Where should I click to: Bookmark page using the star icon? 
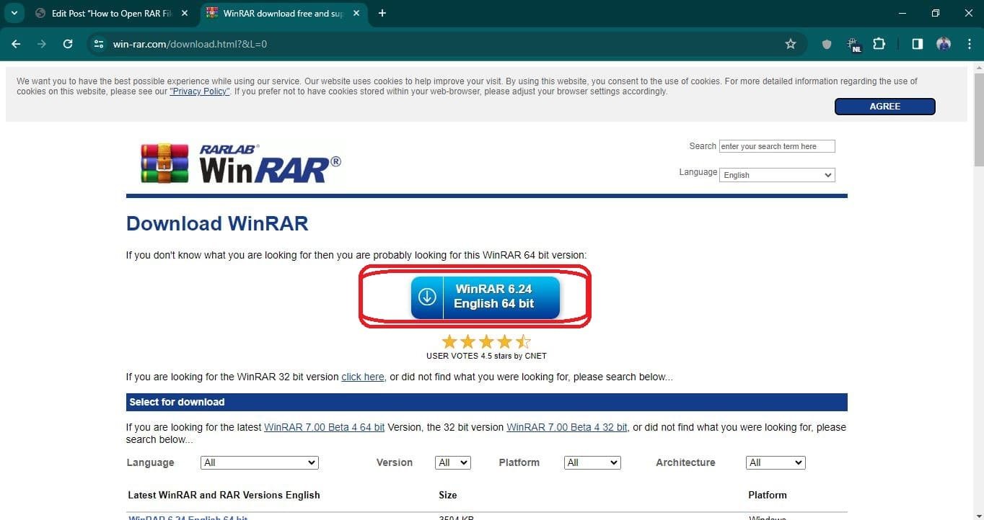pos(790,44)
